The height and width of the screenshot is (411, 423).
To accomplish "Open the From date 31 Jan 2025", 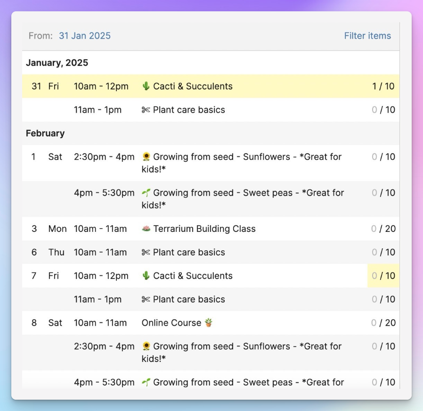I will [x=85, y=36].
